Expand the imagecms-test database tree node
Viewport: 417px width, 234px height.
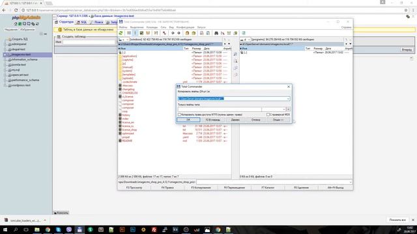(x=5, y=55)
